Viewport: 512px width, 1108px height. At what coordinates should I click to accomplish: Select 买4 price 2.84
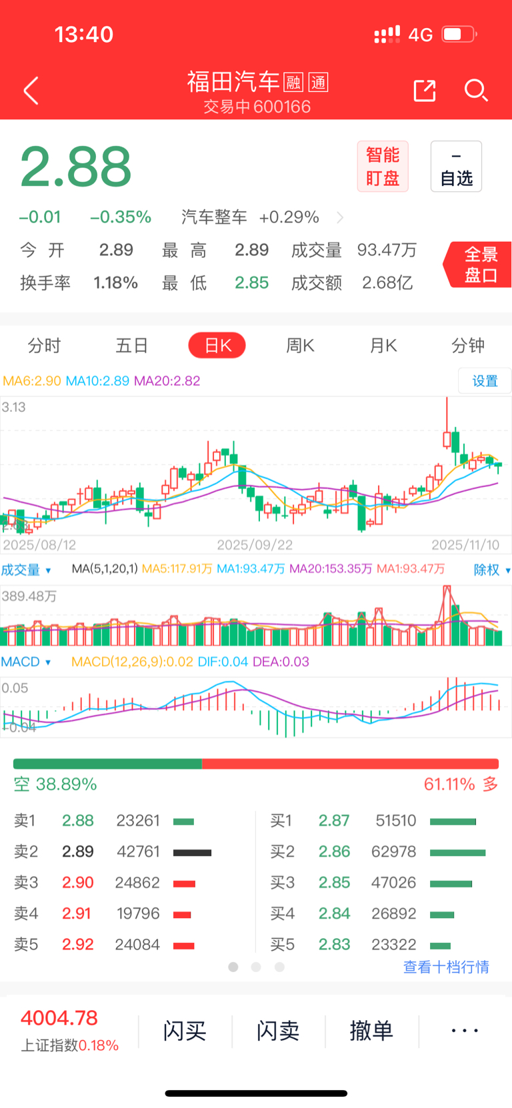pos(334,913)
